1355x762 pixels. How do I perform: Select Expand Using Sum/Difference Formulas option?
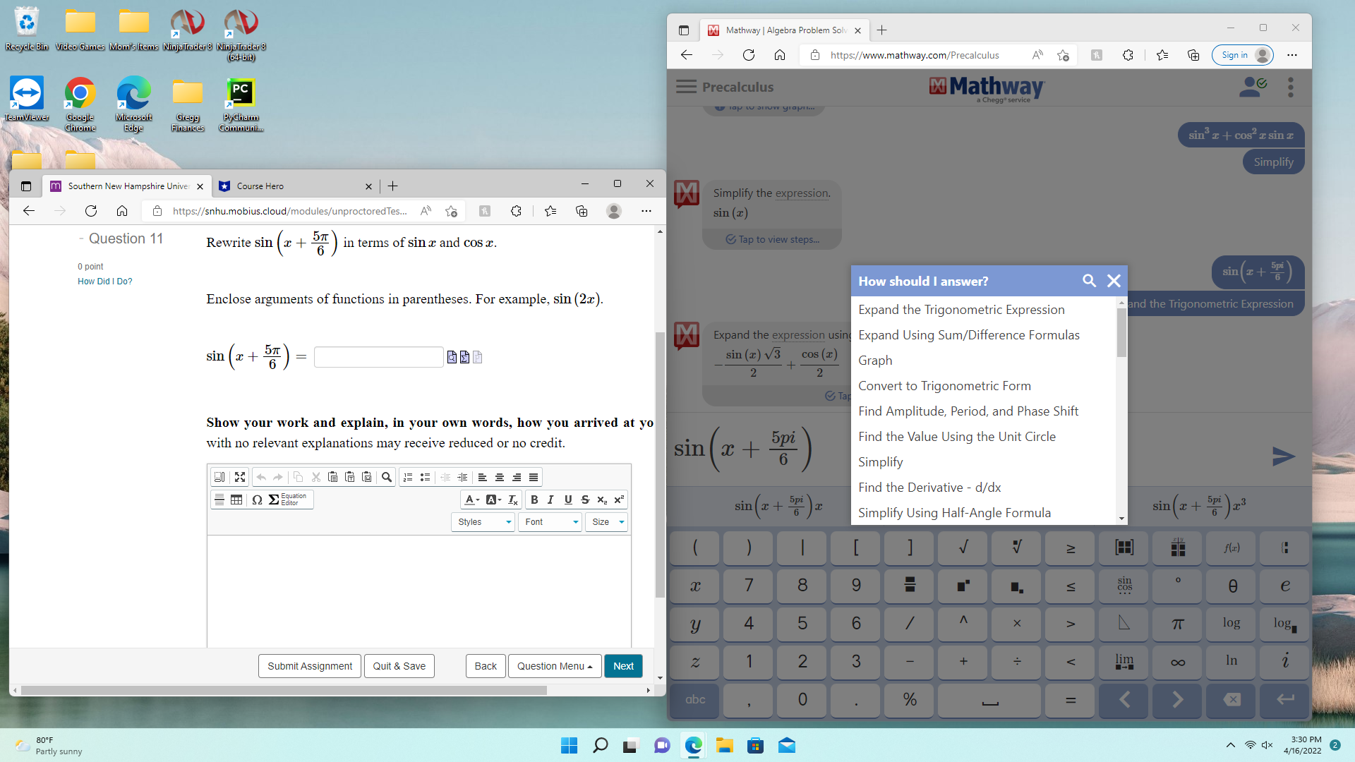pos(969,334)
